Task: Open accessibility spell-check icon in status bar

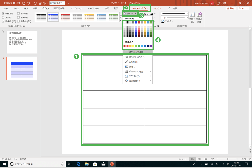Action: point(16,159)
